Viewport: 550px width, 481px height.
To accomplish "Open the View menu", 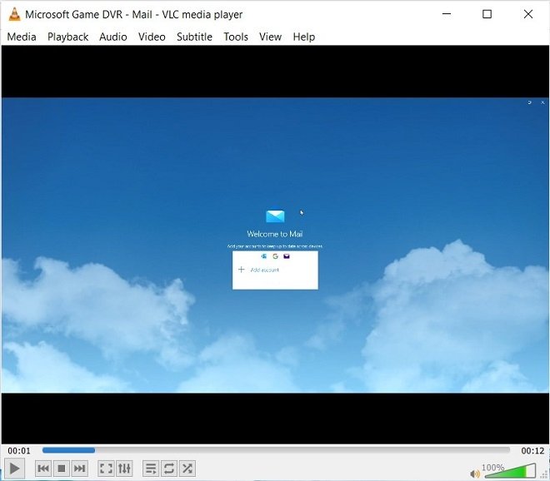I will [x=271, y=37].
